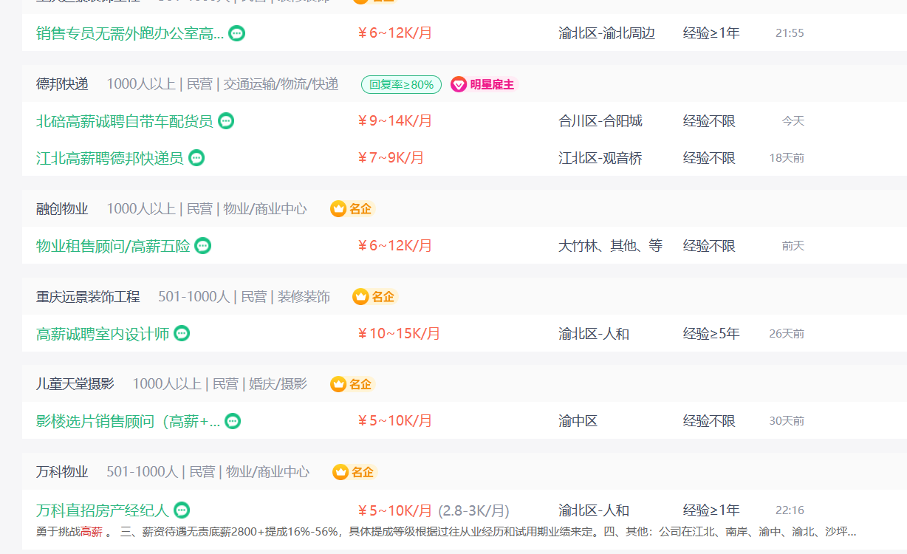The width and height of the screenshot is (907, 554).
Task: Click 名企 badge beside 万科物业
Action: coord(355,472)
